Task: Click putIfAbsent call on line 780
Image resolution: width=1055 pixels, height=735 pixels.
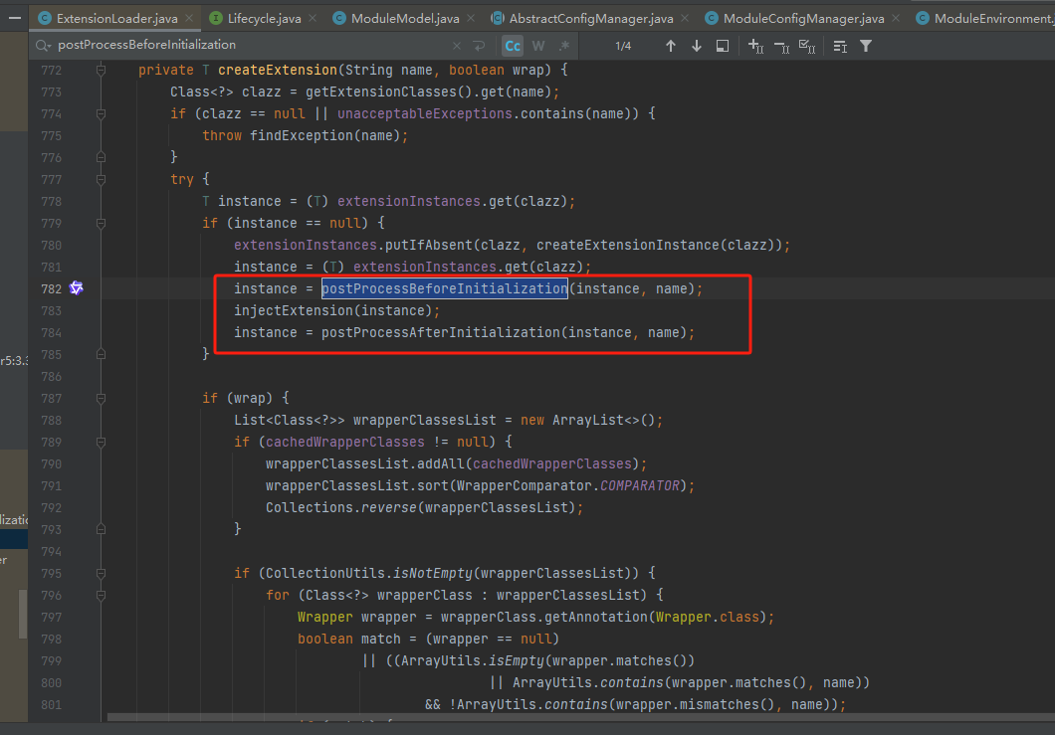Action: pyautogui.click(x=429, y=245)
